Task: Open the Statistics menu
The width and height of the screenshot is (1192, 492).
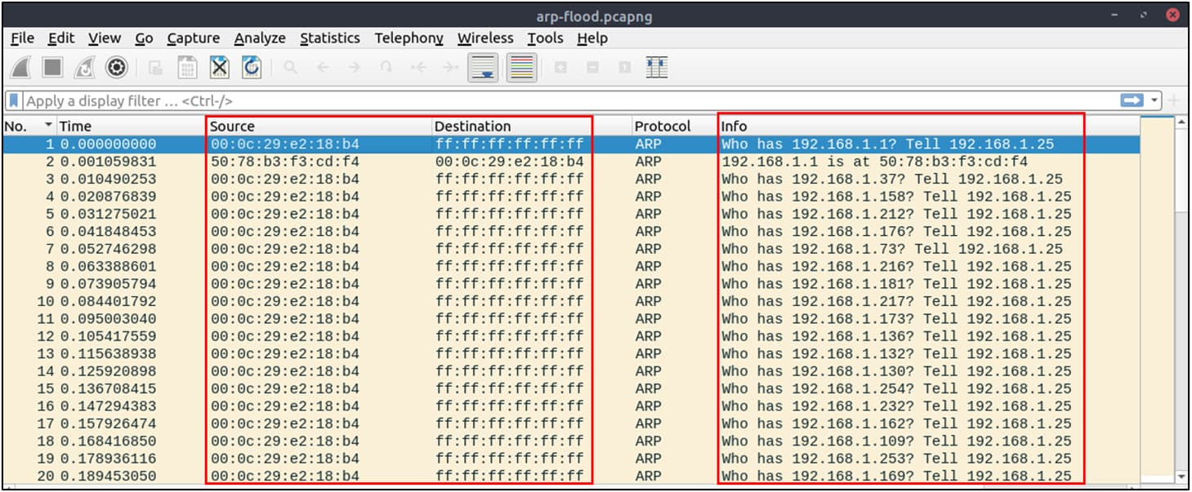Action: [330, 38]
